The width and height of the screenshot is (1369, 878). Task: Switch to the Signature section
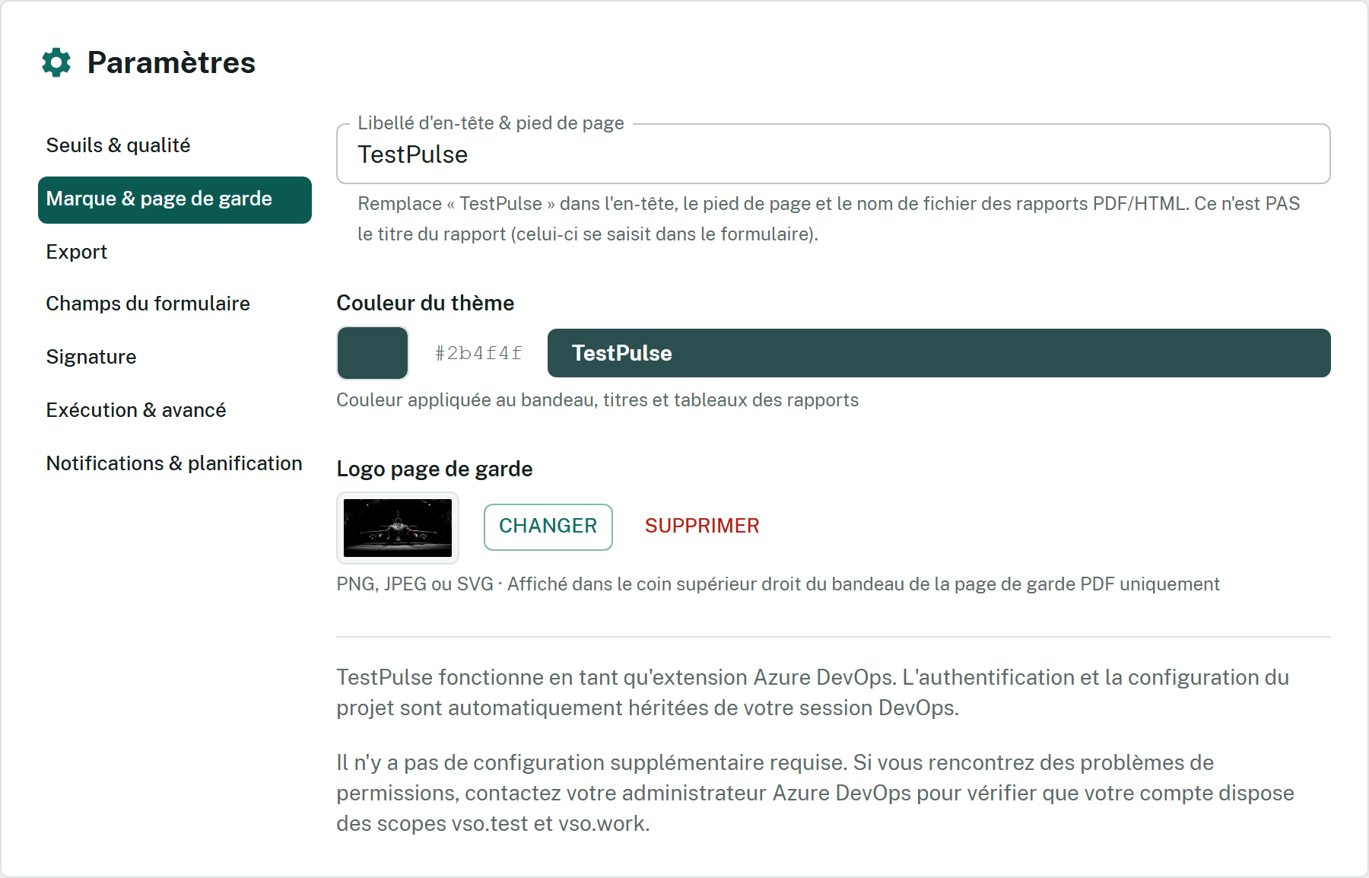coord(175,357)
